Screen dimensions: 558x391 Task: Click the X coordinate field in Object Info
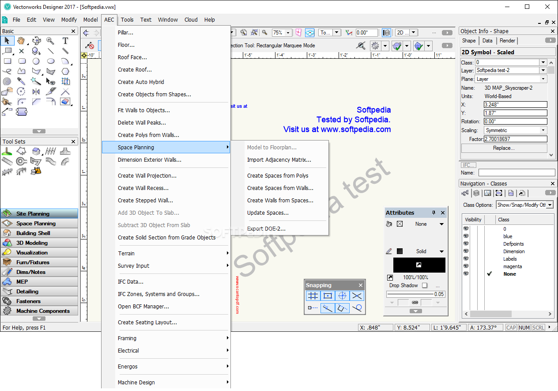click(515, 105)
